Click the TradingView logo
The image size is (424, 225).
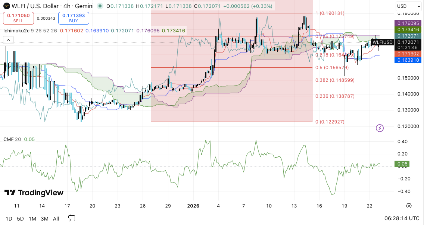coord(34,193)
